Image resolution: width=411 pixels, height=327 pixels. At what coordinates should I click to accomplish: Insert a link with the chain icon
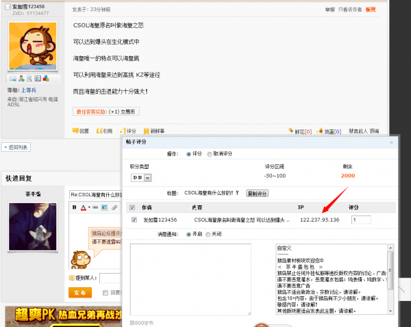(x=95, y=207)
